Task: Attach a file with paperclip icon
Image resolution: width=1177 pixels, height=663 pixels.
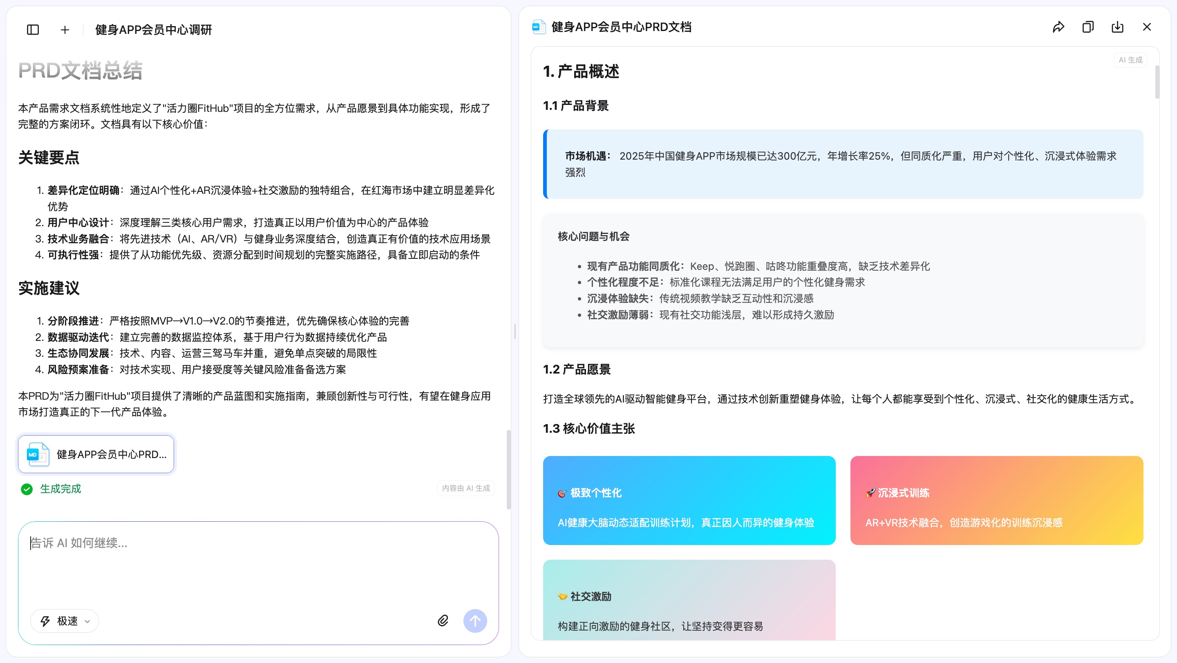Action: click(443, 621)
